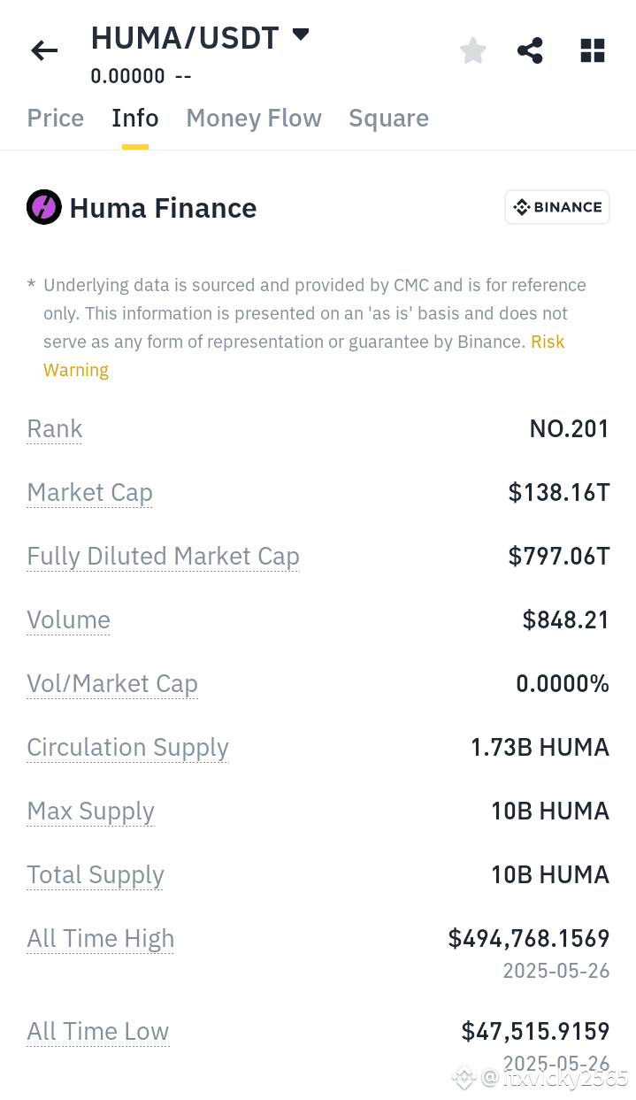Open the Square tab
The width and height of the screenshot is (636, 1100).
(x=389, y=119)
